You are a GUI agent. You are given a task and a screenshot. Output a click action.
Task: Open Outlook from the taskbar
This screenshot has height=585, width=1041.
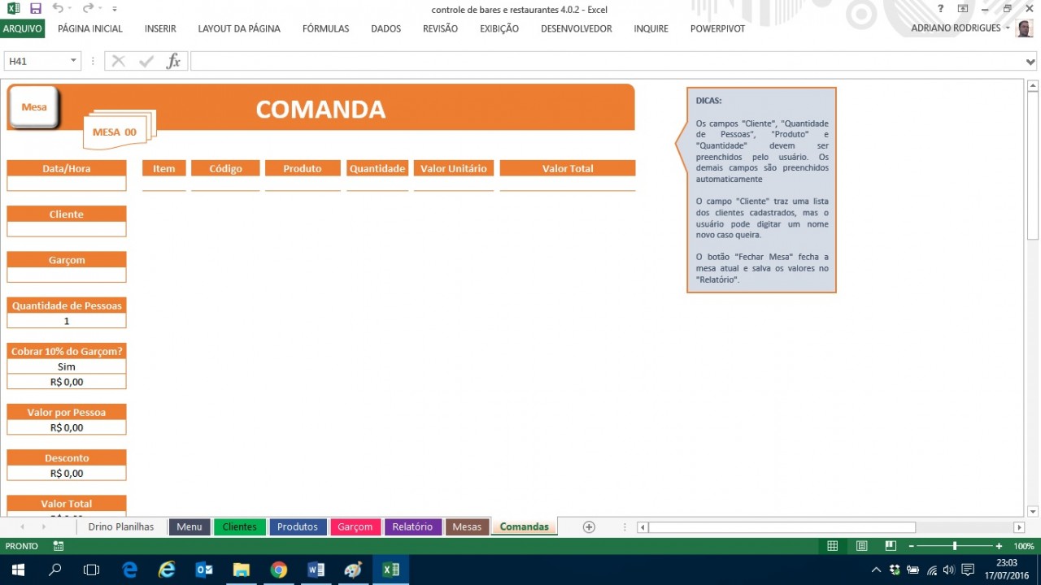pos(204,570)
